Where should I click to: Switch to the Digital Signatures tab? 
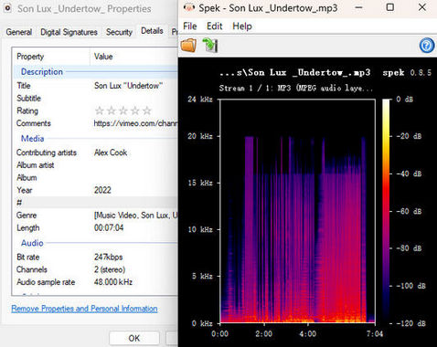69,32
